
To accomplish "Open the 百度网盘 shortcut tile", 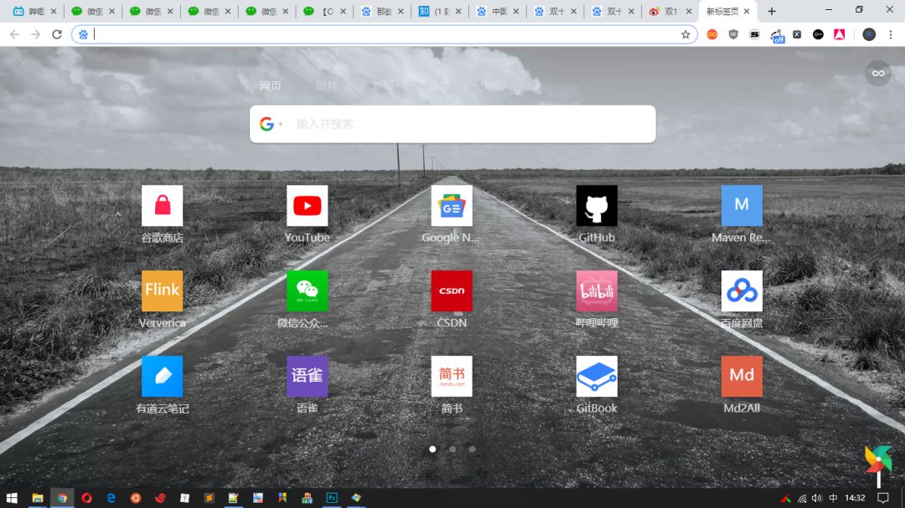I will coord(742,291).
